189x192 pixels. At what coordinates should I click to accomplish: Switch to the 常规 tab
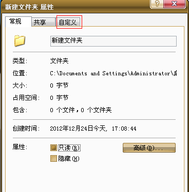pos(18,22)
